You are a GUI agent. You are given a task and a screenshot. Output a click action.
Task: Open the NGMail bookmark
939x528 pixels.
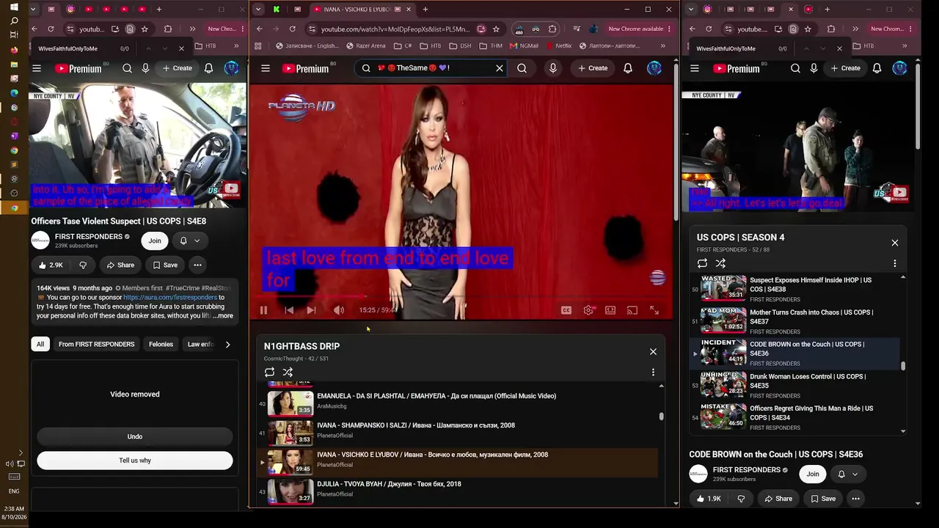[x=524, y=45]
